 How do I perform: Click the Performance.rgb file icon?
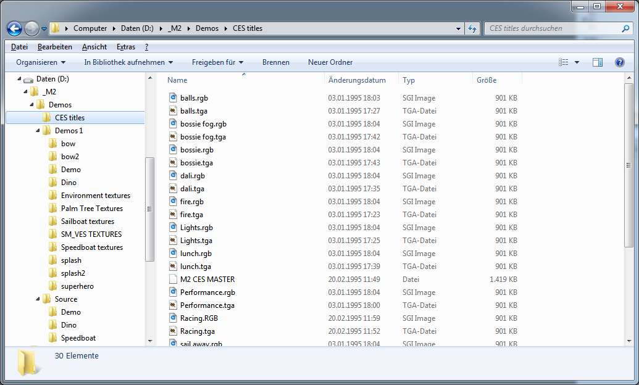coord(173,292)
